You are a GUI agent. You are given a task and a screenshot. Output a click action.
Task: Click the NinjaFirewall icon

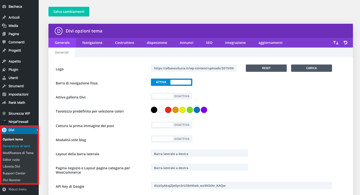tap(4, 122)
